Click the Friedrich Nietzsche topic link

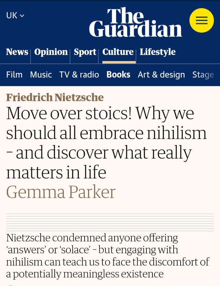[55, 97]
